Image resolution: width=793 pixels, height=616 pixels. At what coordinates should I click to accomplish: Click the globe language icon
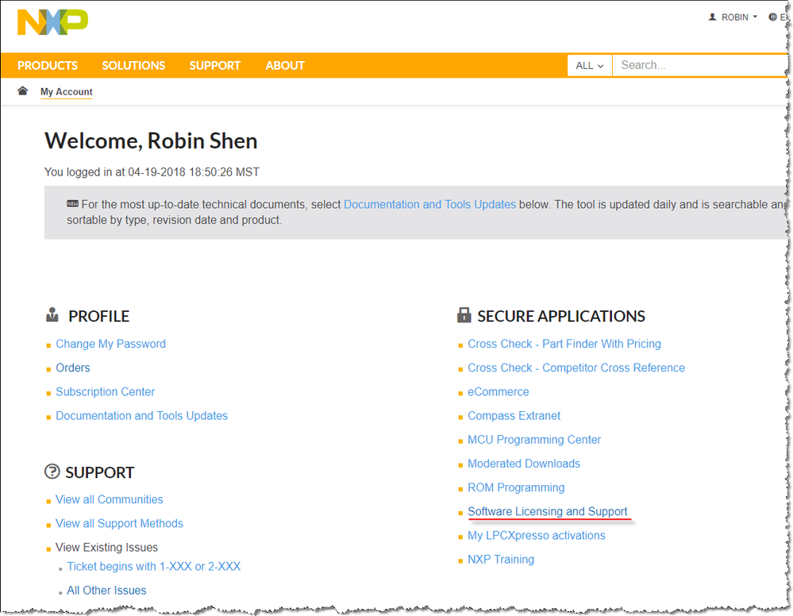pyautogui.click(x=772, y=17)
